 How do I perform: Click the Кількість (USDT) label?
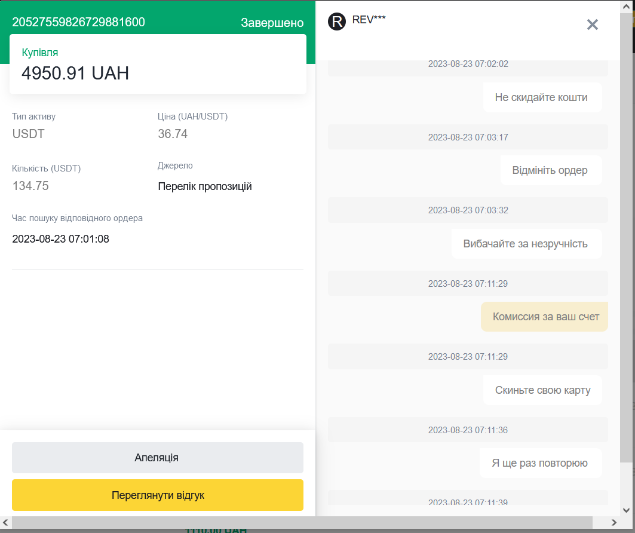46,169
